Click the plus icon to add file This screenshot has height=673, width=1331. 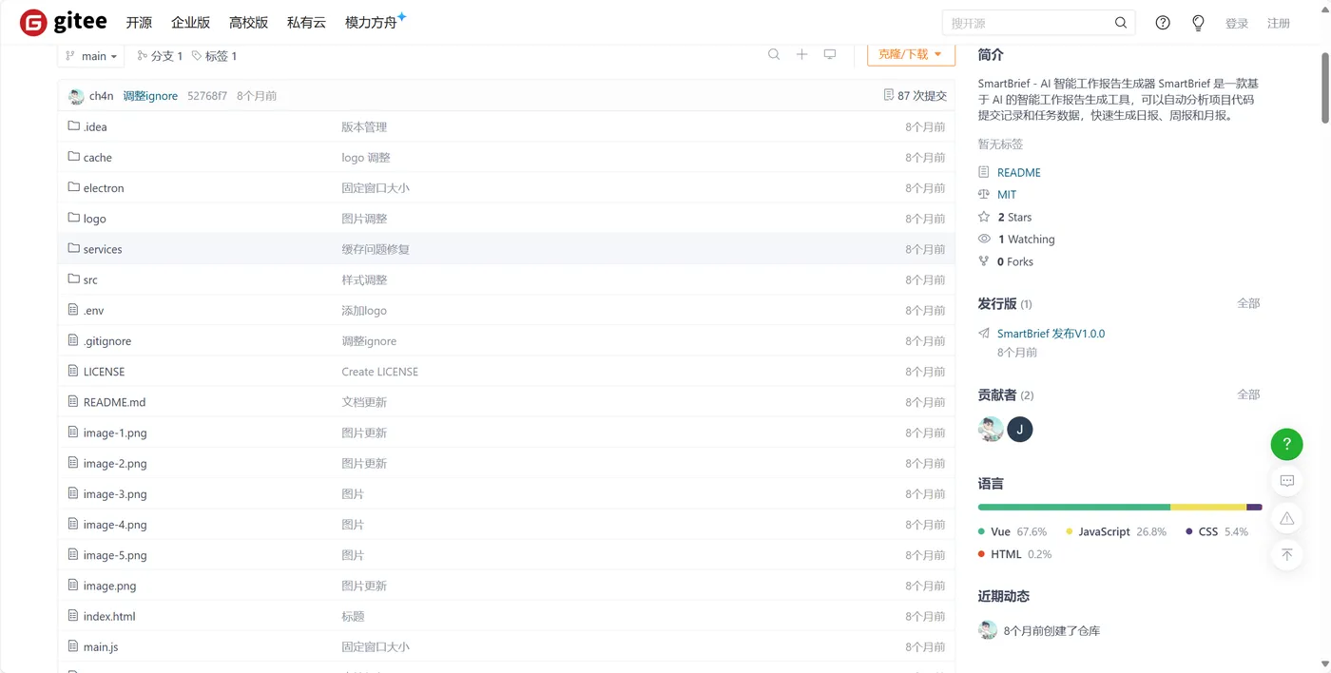(801, 55)
